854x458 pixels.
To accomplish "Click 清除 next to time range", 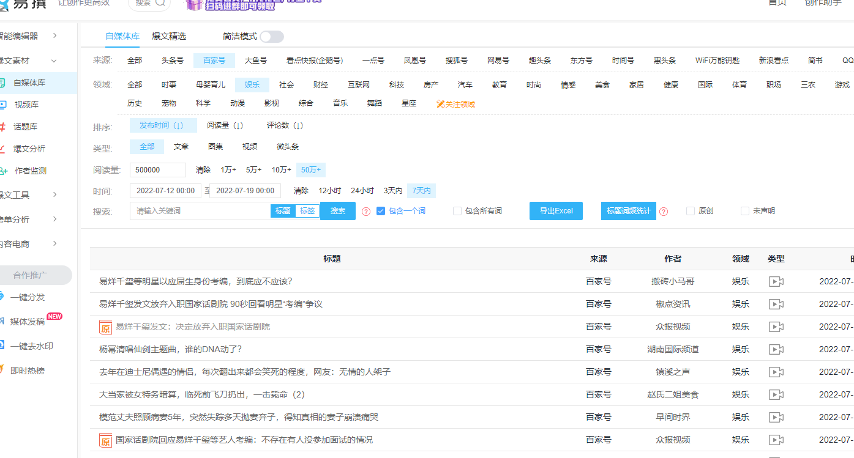I will (301, 191).
